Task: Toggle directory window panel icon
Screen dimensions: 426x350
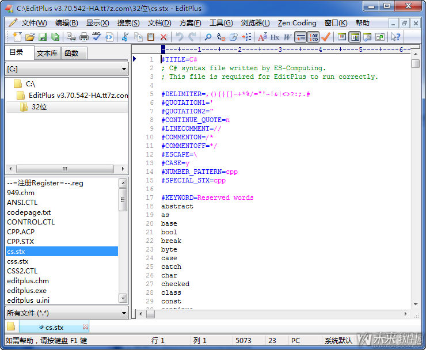Action: pyautogui.click(x=355, y=37)
